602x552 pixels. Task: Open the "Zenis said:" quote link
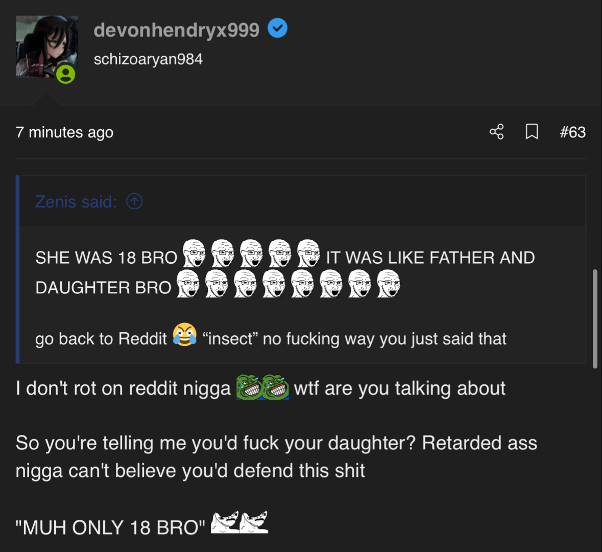point(76,201)
